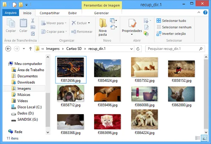Click the Ferramentas de Imagem contextual tab
Screen dimensions: 211x144
102,6
